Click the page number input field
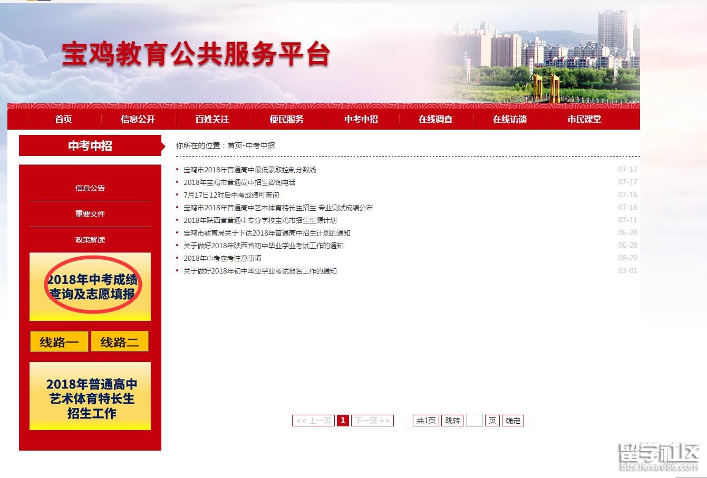Viewport: 707px width, 478px height. [x=474, y=421]
